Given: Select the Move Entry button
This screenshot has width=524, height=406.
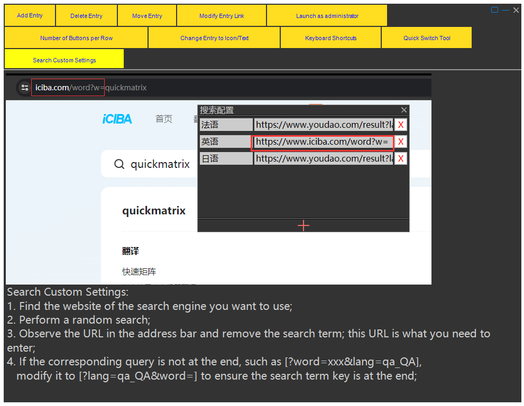Looking at the screenshot, I should pyautogui.click(x=147, y=15).
